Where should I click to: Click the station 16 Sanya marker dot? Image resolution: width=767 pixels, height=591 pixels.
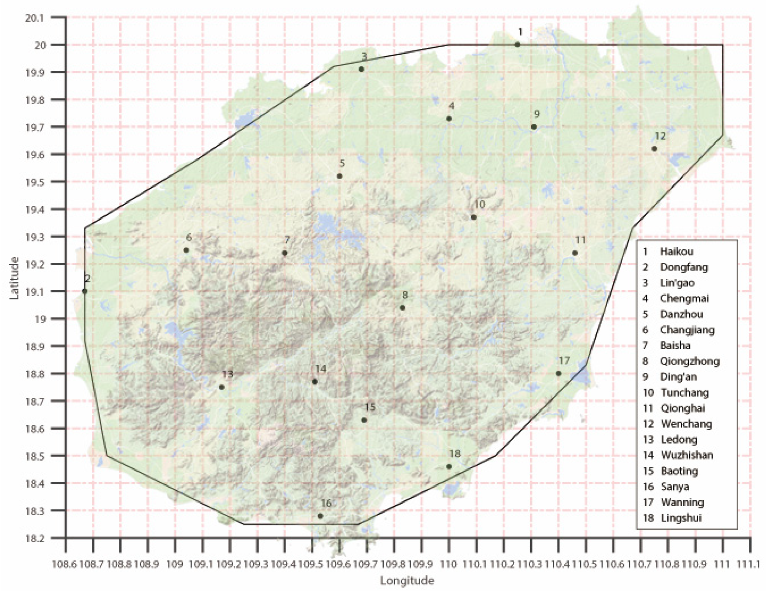tap(321, 516)
